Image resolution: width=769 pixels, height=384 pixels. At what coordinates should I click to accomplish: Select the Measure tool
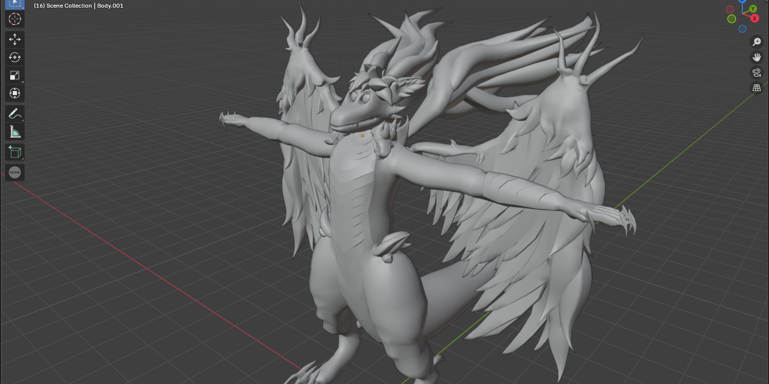pos(14,131)
